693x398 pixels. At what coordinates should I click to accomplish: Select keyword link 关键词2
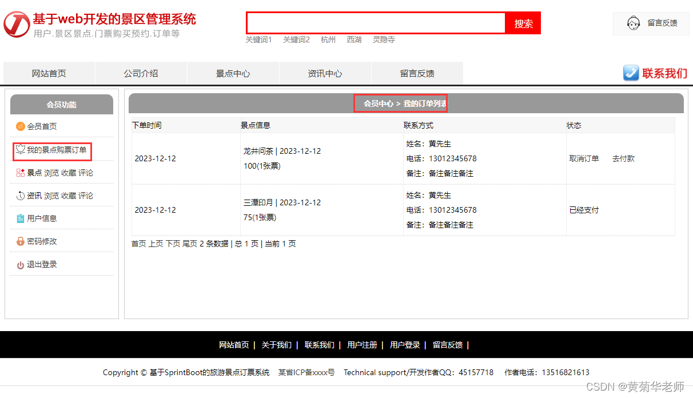coord(296,39)
